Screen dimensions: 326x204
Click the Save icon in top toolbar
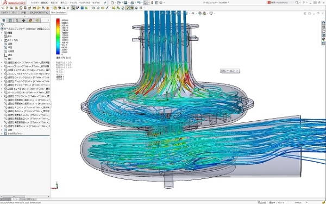click(126, 3)
